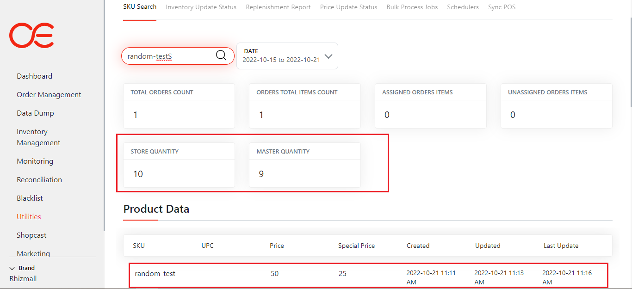Go to Bulk Process Jobs tab
This screenshot has width=632, height=289.
[x=412, y=7]
